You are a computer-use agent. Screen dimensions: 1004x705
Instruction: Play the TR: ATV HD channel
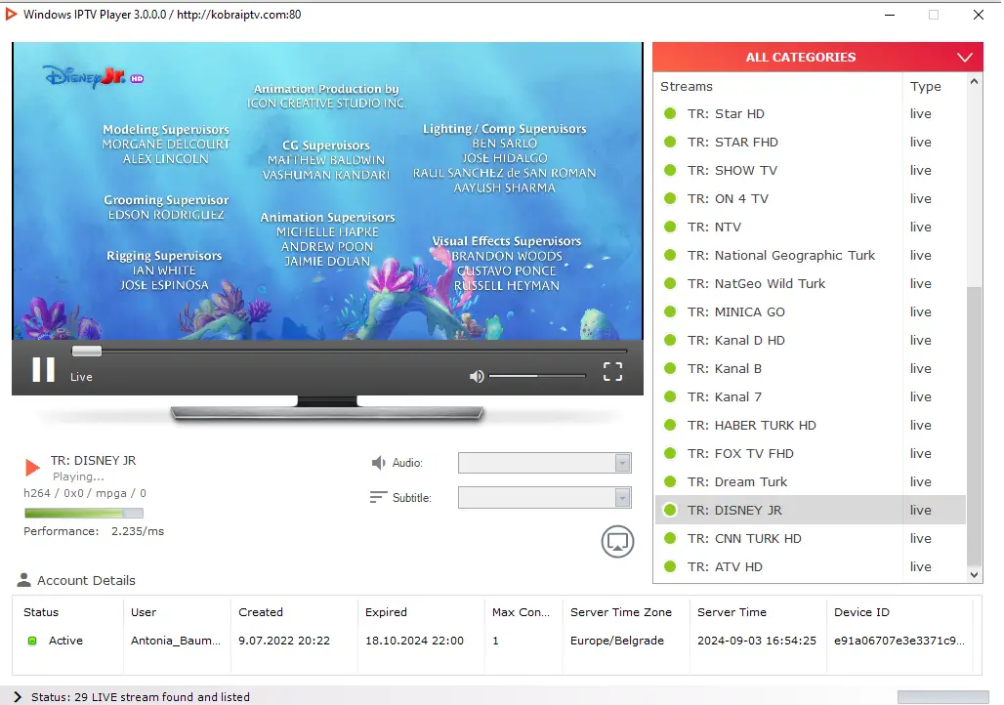click(x=810, y=566)
